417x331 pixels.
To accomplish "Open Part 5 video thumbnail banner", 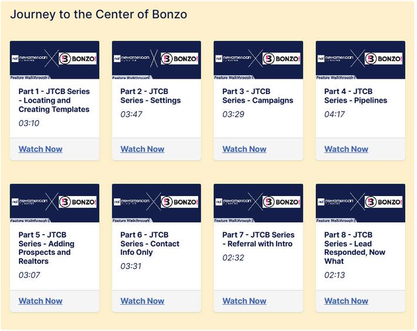I will [55, 203].
